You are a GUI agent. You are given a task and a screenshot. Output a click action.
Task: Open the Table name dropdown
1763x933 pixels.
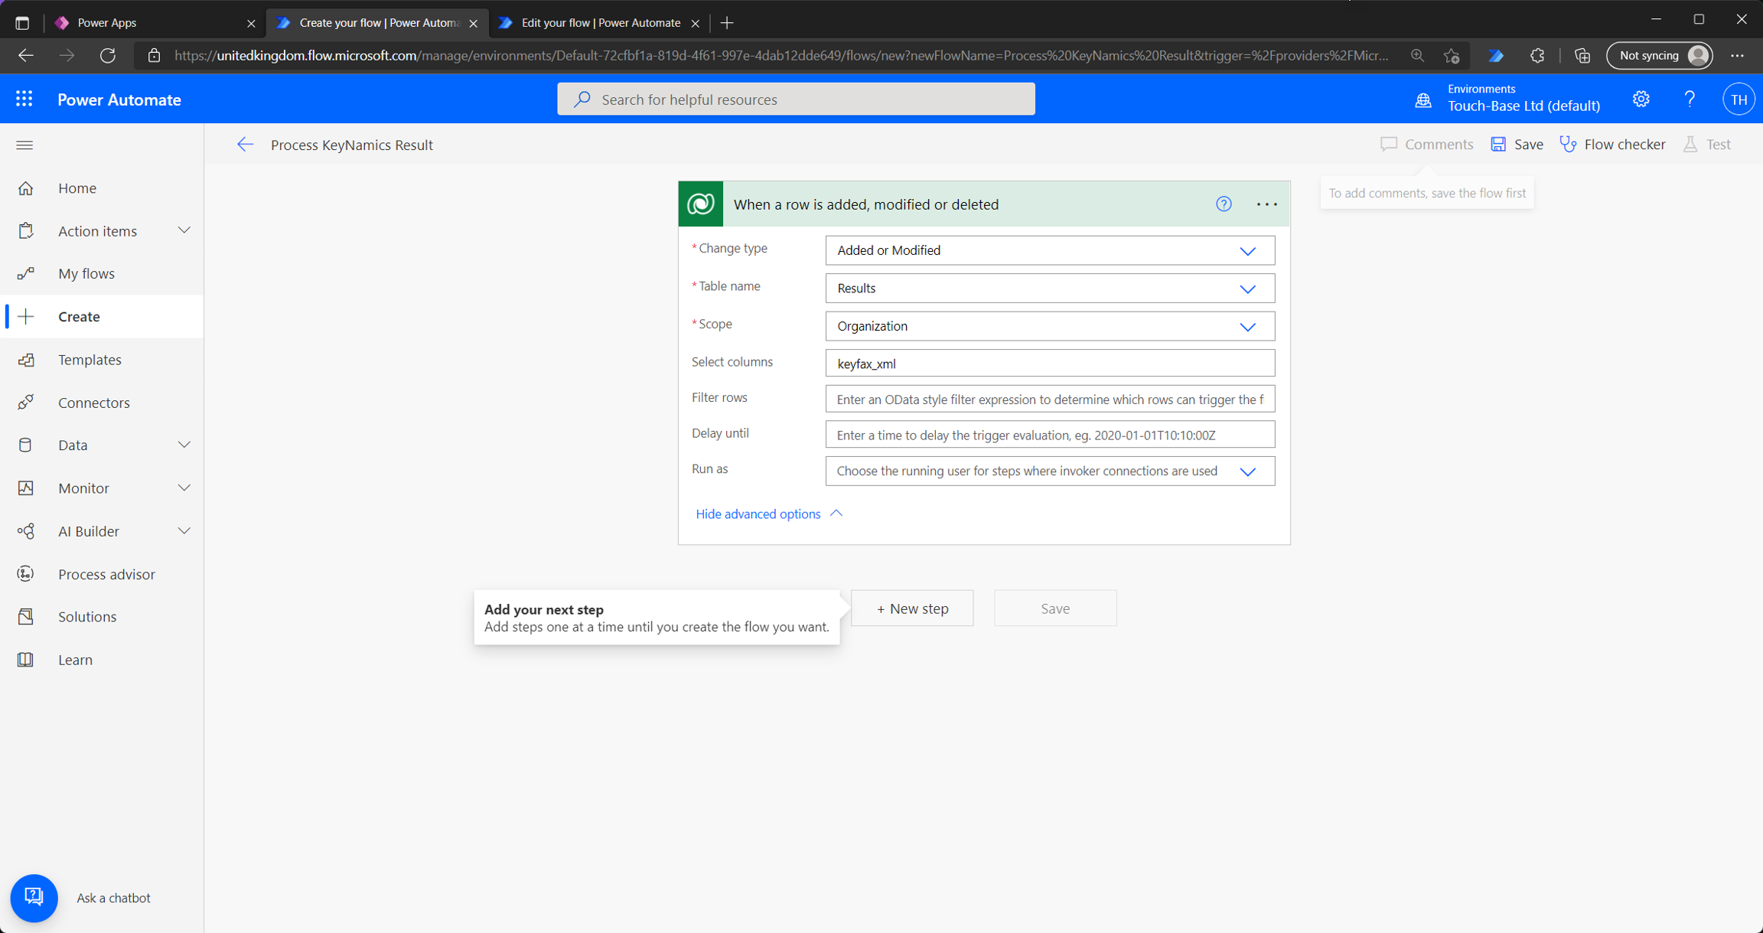[1247, 289]
